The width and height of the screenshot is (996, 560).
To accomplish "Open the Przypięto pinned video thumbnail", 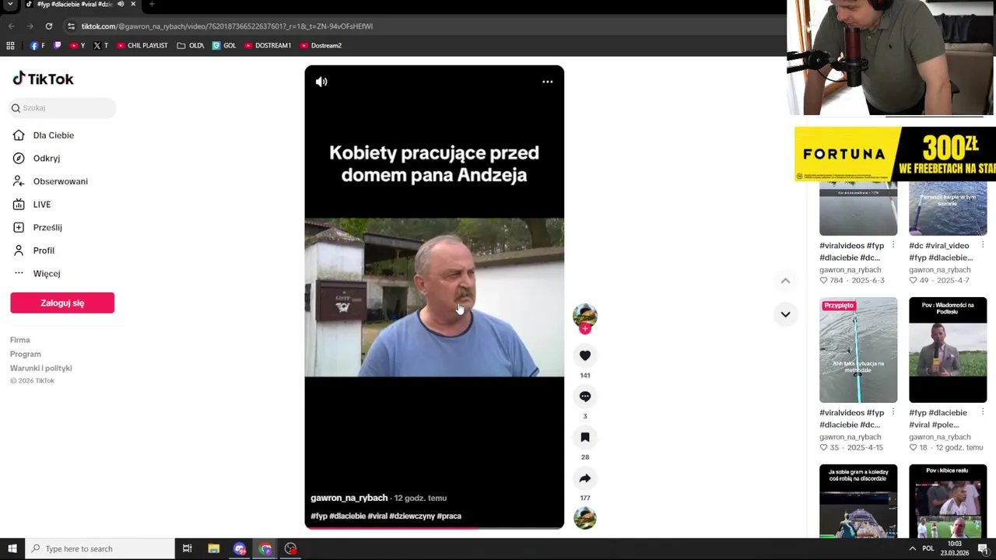I will click(858, 350).
